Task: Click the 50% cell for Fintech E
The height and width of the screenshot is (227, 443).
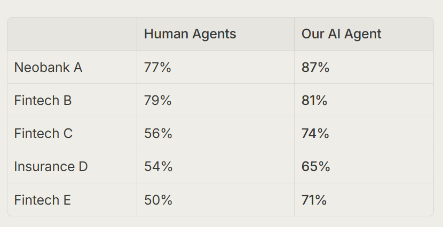Action: click(x=216, y=200)
